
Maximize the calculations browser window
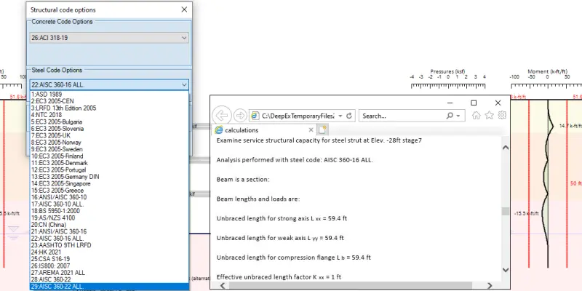(x=474, y=103)
